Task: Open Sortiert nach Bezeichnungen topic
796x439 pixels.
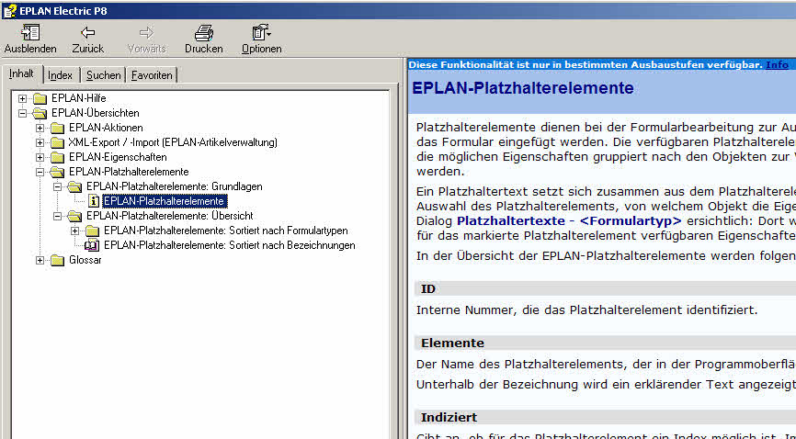Action: [x=230, y=245]
